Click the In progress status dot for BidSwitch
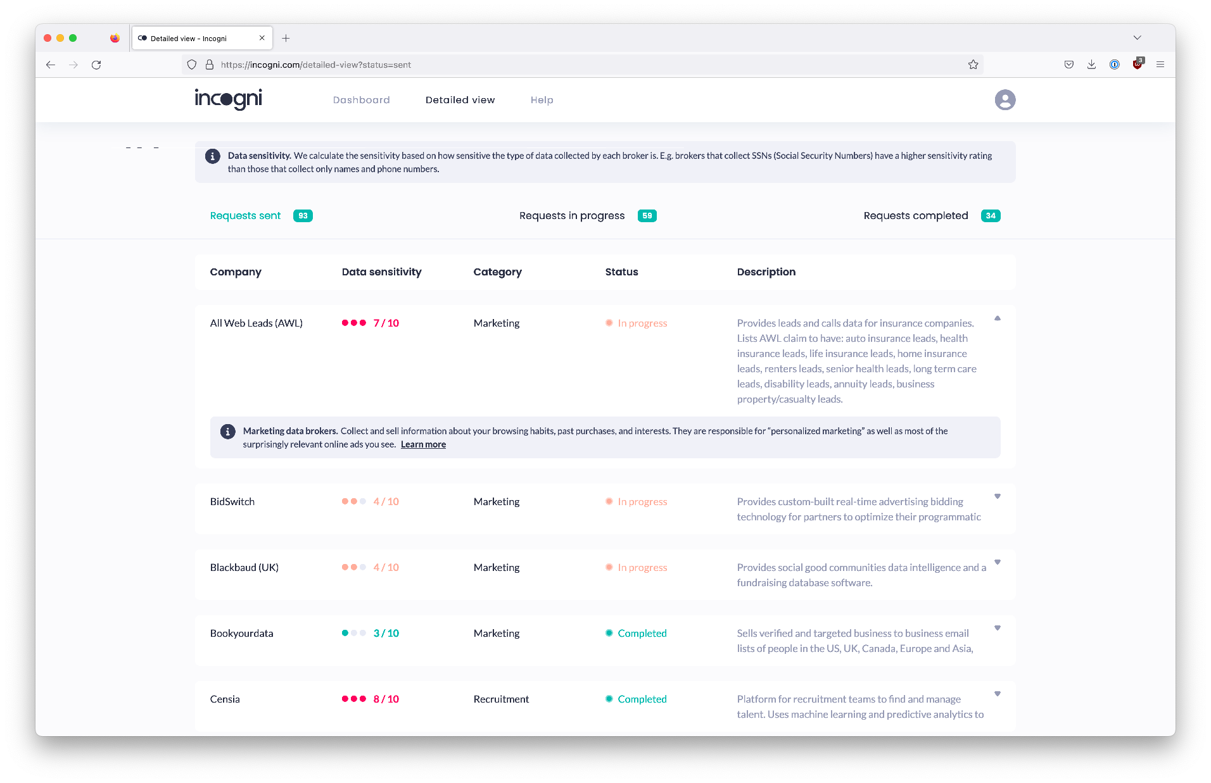The image size is (1211, 783). [x=609, y=501]
